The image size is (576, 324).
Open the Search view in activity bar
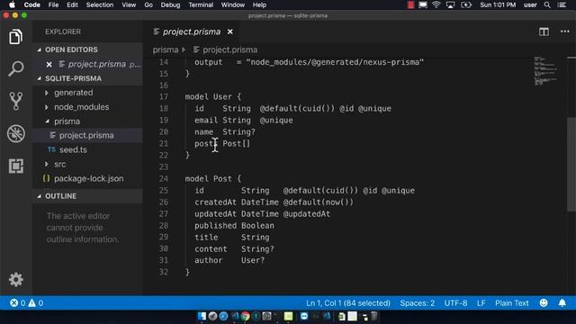pos(16,68)
